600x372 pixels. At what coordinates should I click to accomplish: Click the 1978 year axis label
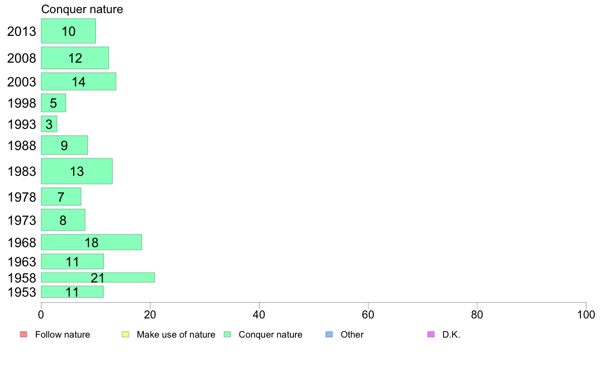pyautogui.click(x=22, y=197)
